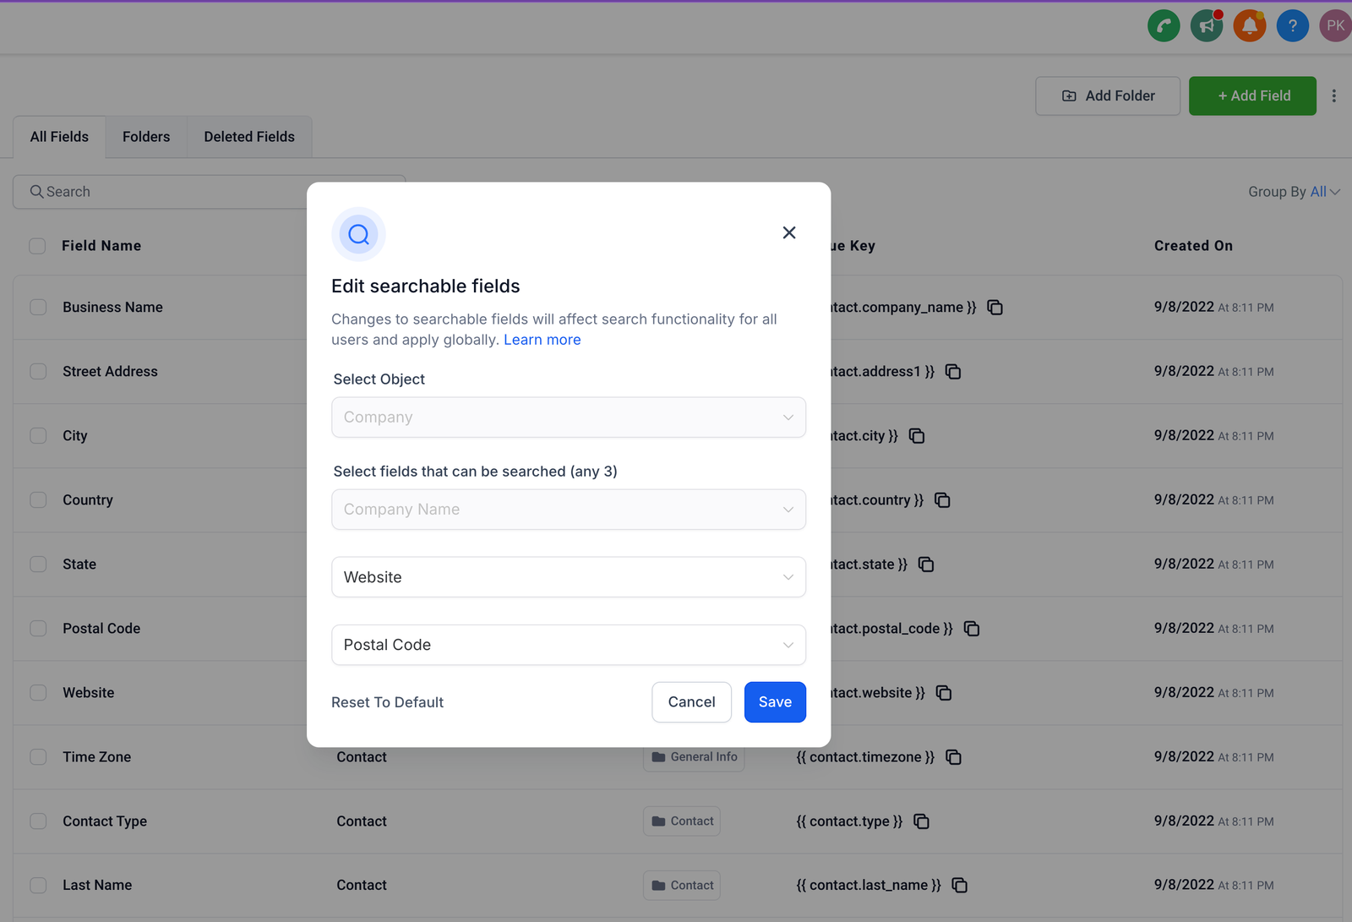Screen dimensions: 1352x922
Task: Open the Postal Code field dropdown
Action: point(568,645)
